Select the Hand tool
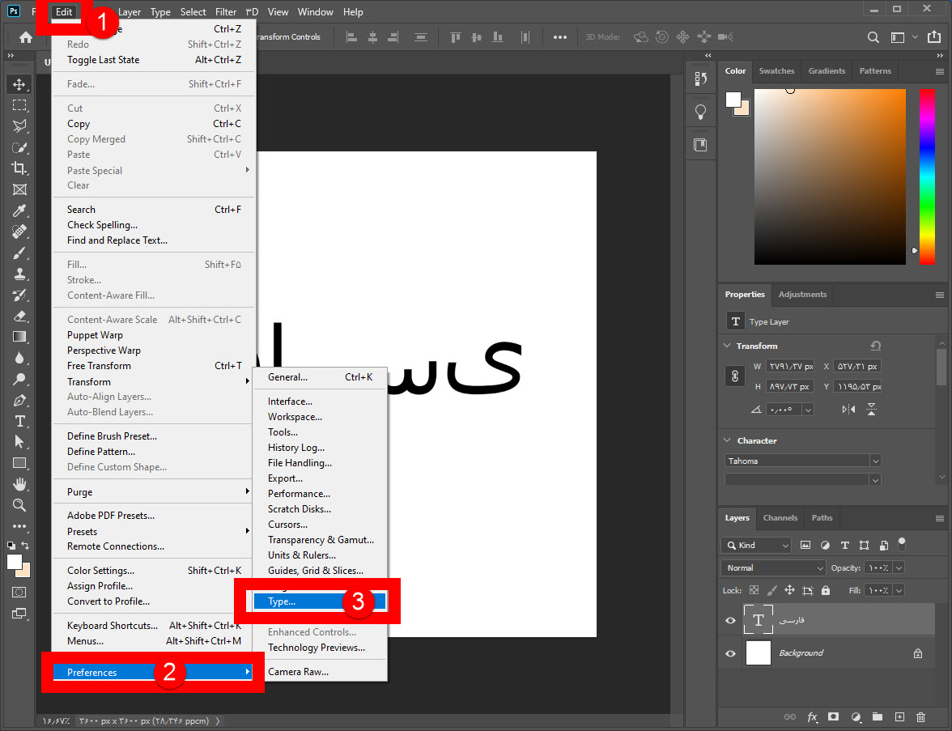Viewport: 952px width, 731px height. pyautogui.click(x=19, y=484)
